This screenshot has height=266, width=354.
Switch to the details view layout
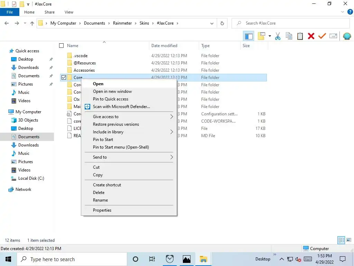pos(341,240)
